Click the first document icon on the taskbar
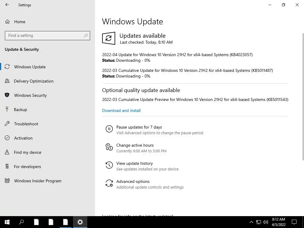This screenshot has height=228, width=304. click(x=36, y=222)
